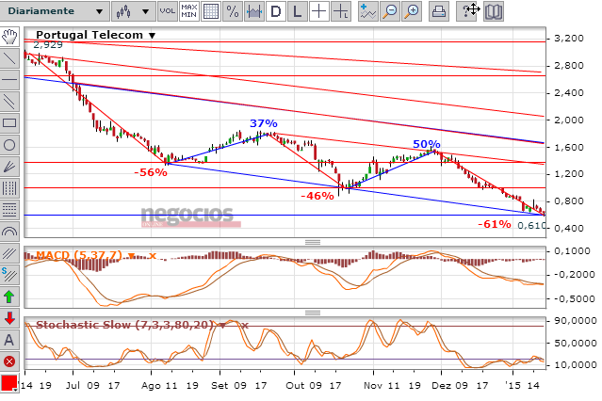Switch to the percentage scale
This screenshot has width=602, height=401.
(233, 11)
